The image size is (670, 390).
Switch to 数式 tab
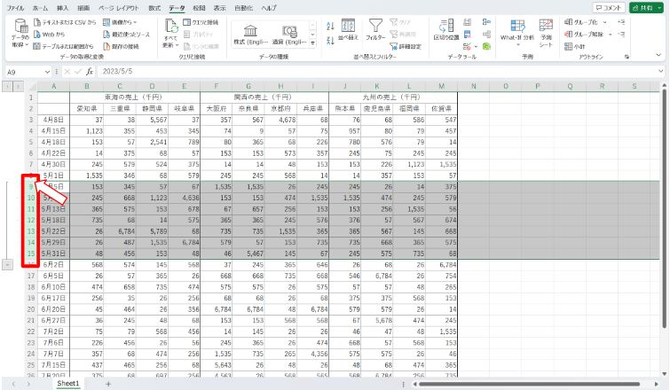tap(154, 8)
